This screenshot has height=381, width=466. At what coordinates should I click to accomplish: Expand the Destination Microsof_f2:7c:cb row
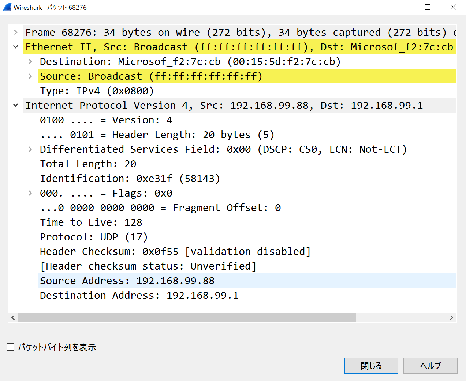click(30, 62)
